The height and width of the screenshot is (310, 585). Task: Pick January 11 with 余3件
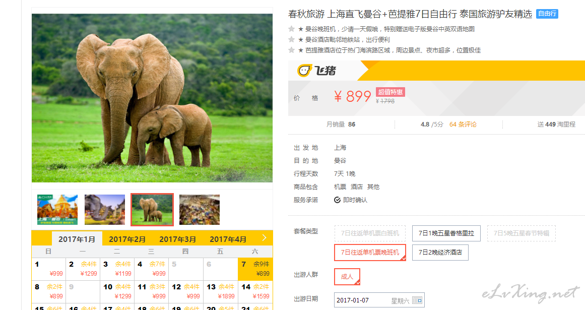click(x=152, y=292)
